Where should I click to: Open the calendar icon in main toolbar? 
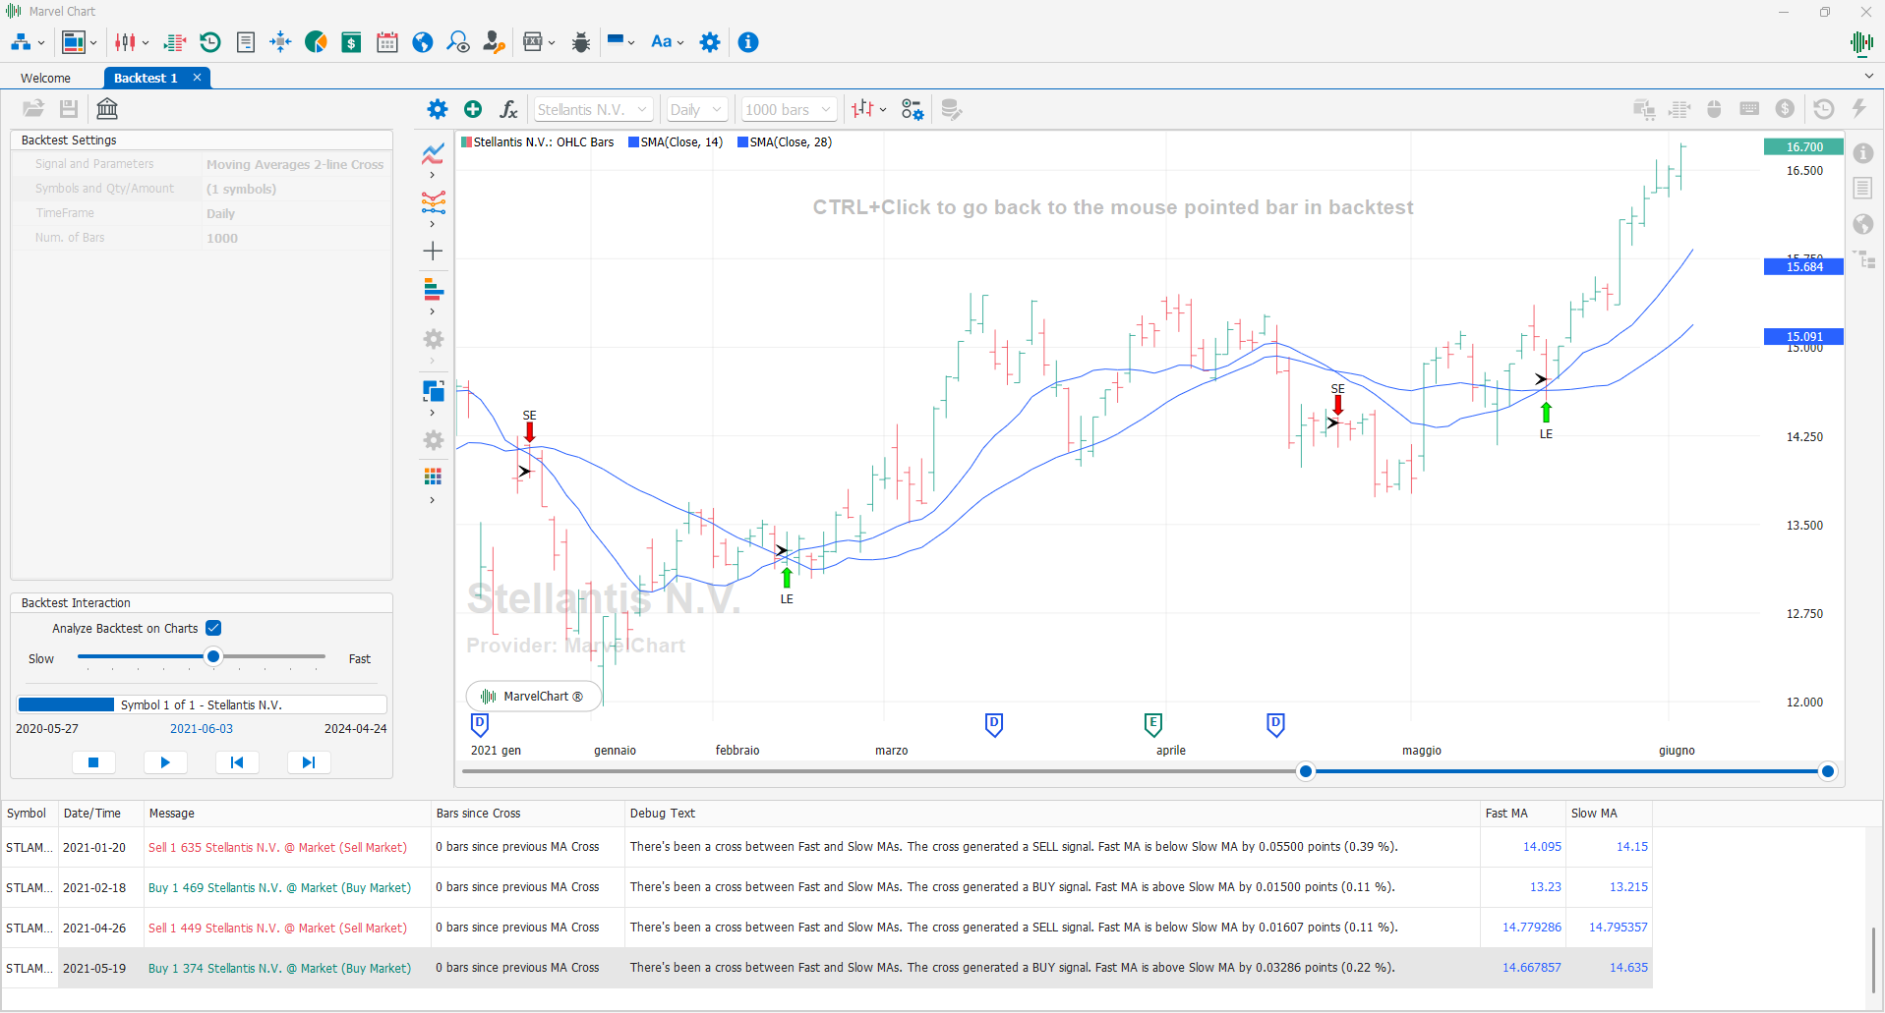click(387, 42)
